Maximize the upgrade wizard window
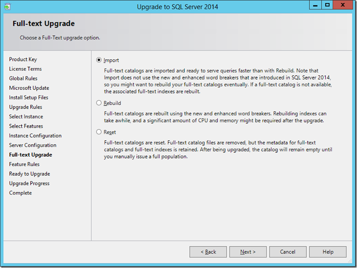 327,5
